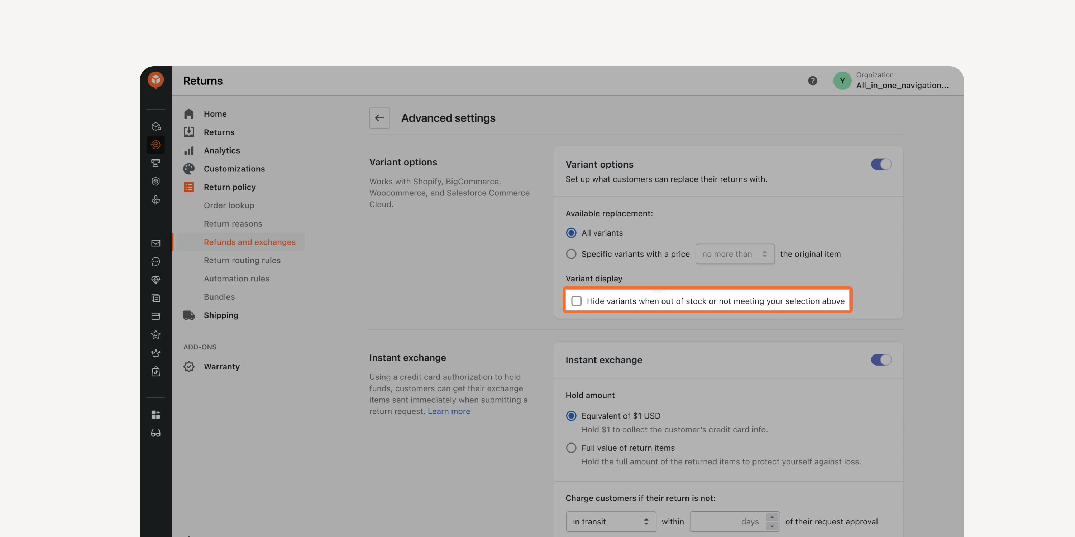Viewport: 1075px width, 537px height.
Task: Open the chat bubble icon in rail
Action: (x=156, y=261)
